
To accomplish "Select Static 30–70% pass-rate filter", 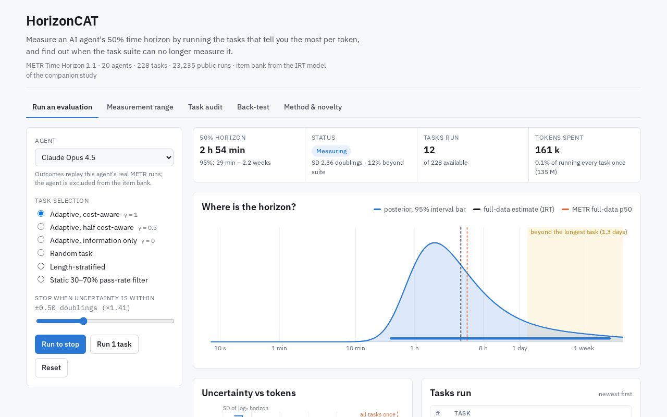I will 41,279.
